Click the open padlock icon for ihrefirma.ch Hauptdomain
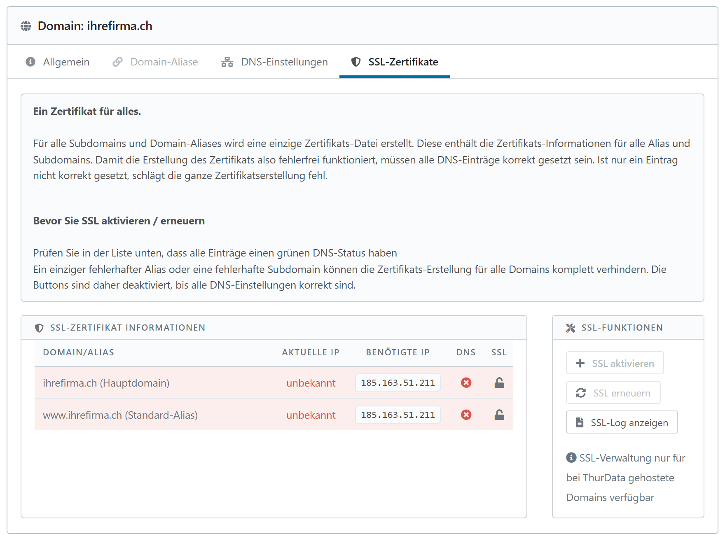This screenshot has height=541, width=725. pos(499,383)
